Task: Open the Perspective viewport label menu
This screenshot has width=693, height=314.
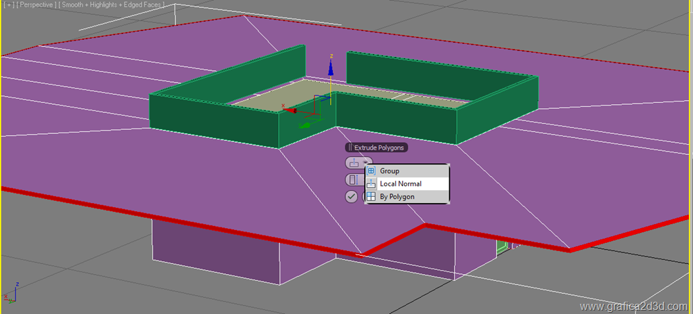Action: coord(37,6)
